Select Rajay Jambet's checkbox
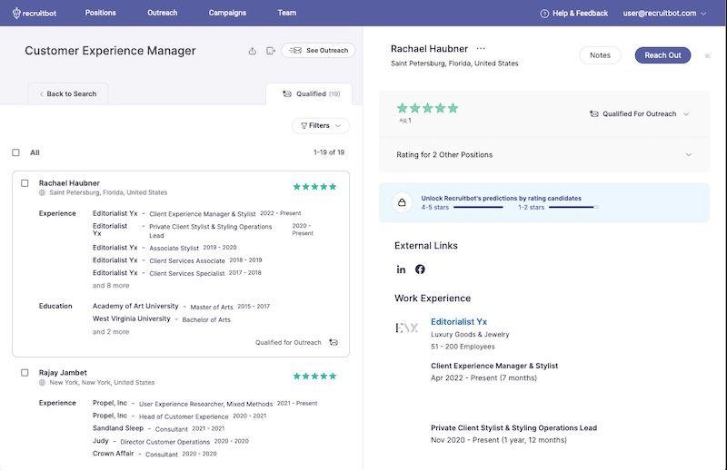This screenshot has height=470, width=727. pos(25,372)
